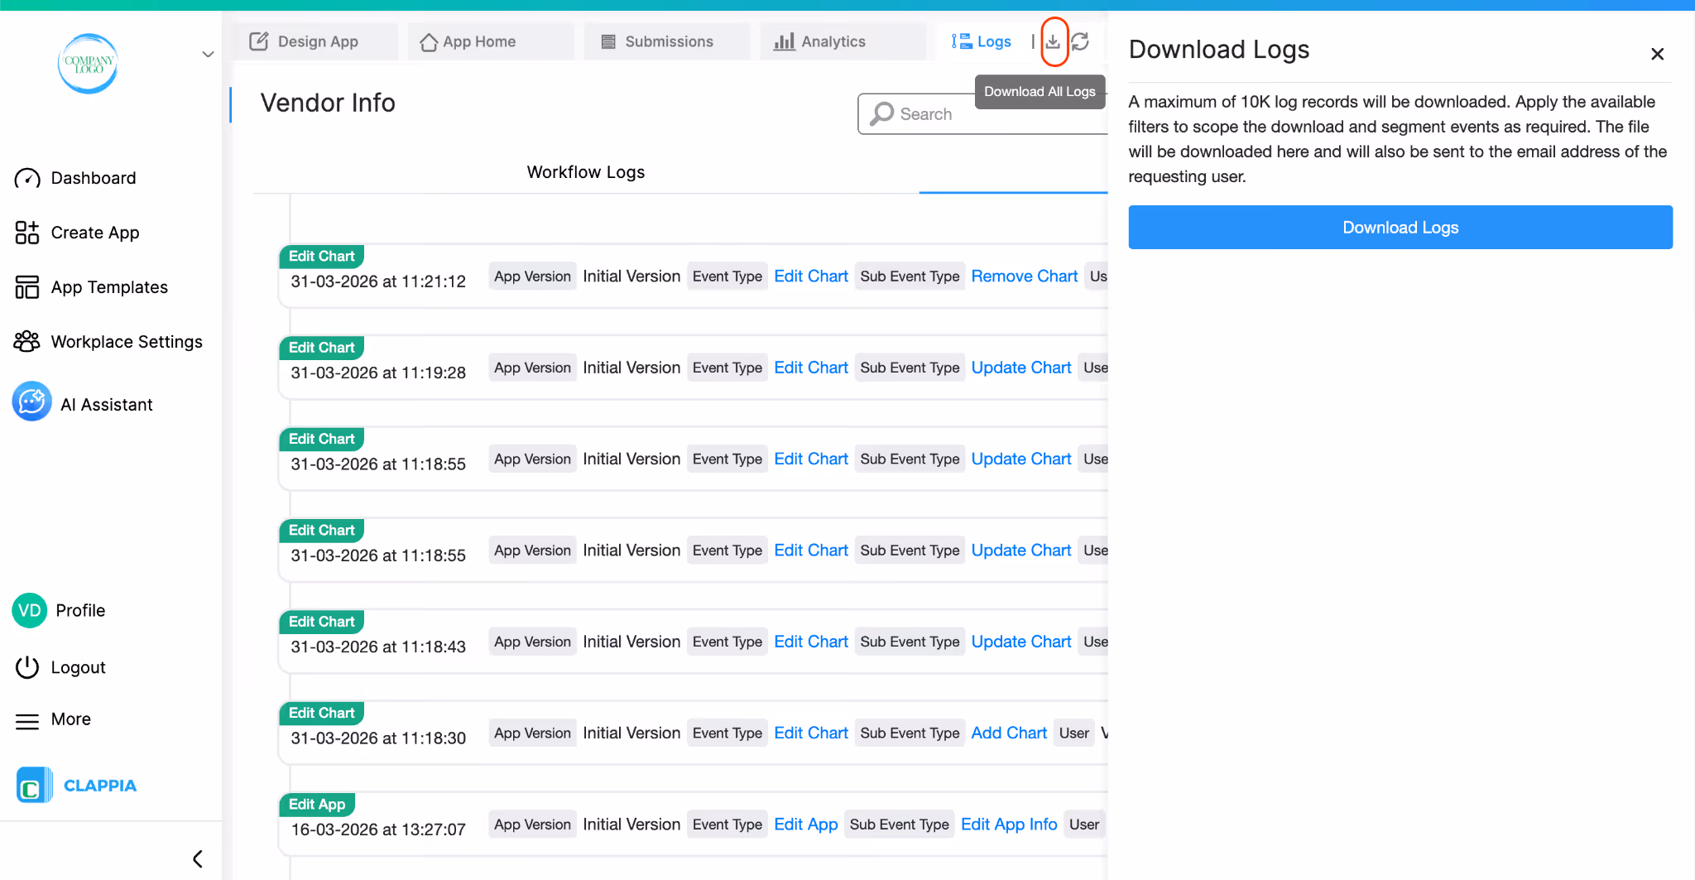Click Edit App event type link

point(806,825)
